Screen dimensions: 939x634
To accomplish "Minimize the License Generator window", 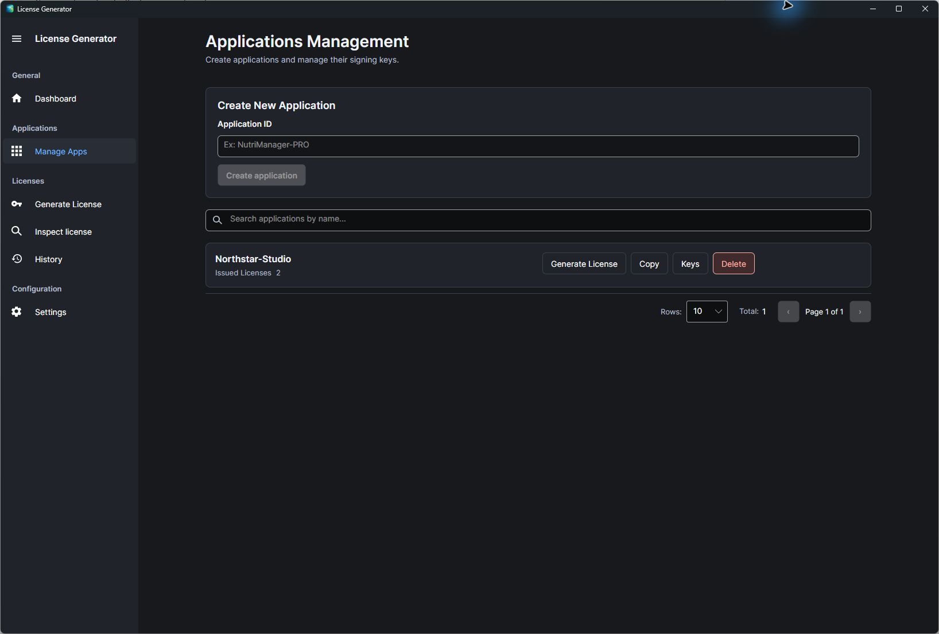I will coord(873,9).
